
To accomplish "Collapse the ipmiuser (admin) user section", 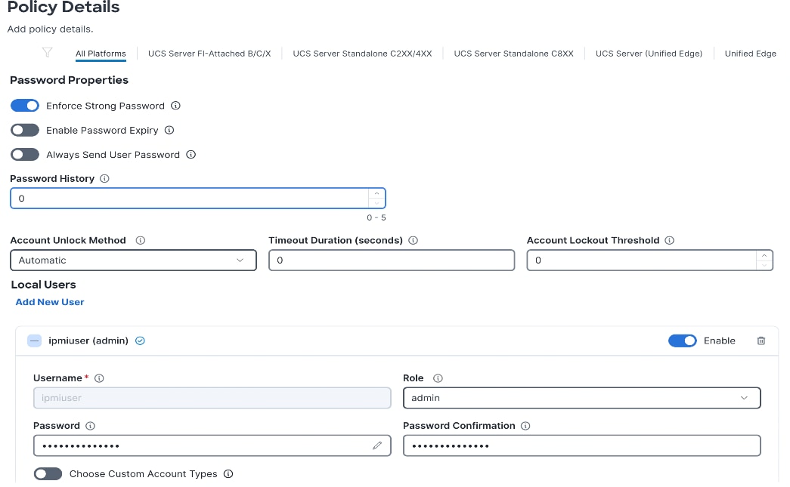I will click(x=34, y=341).
